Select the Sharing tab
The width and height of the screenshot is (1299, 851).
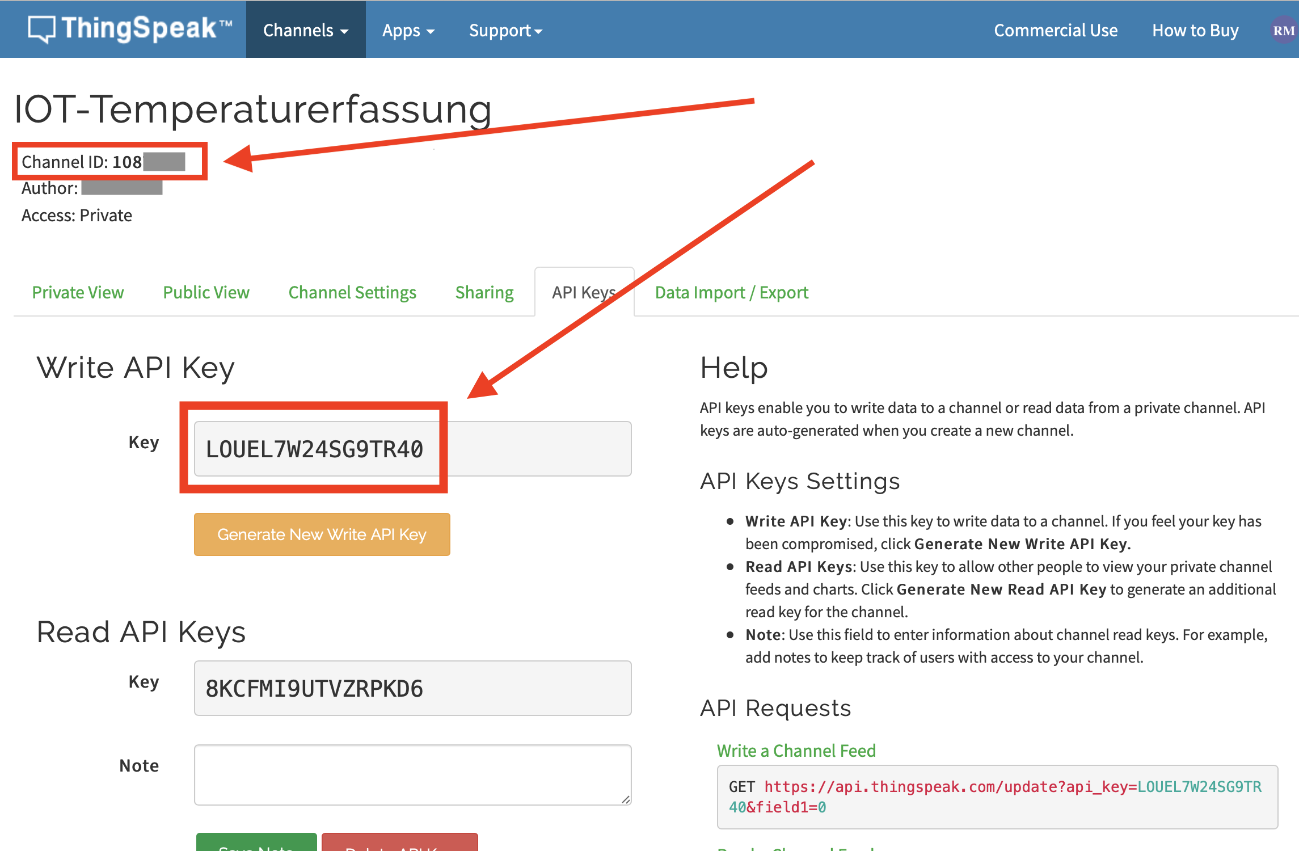484,293
